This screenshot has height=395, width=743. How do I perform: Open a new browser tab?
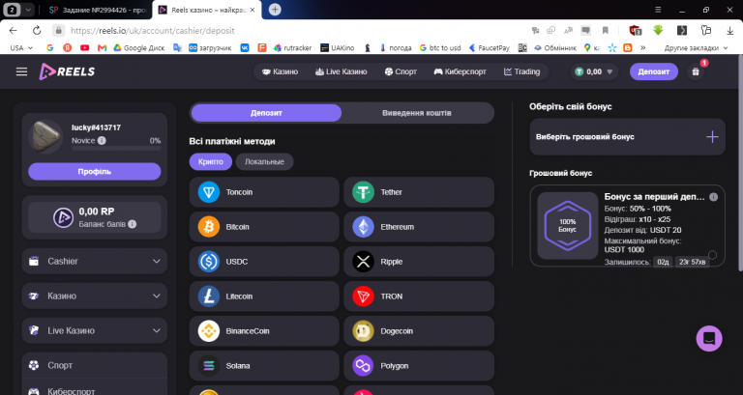click(x=275, y=10)
